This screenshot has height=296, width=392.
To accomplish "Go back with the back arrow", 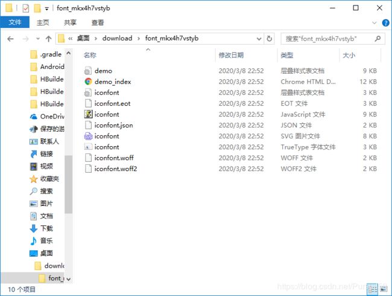I will click(10, 39).
